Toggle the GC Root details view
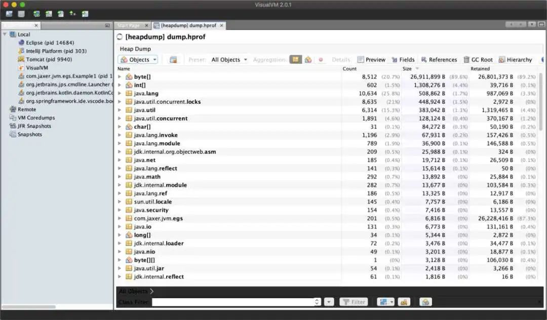The width and height of the screenshot is (547, 320). [478, 60]
